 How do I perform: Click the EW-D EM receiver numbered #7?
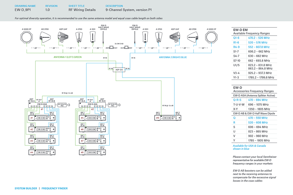pos(92,141)
